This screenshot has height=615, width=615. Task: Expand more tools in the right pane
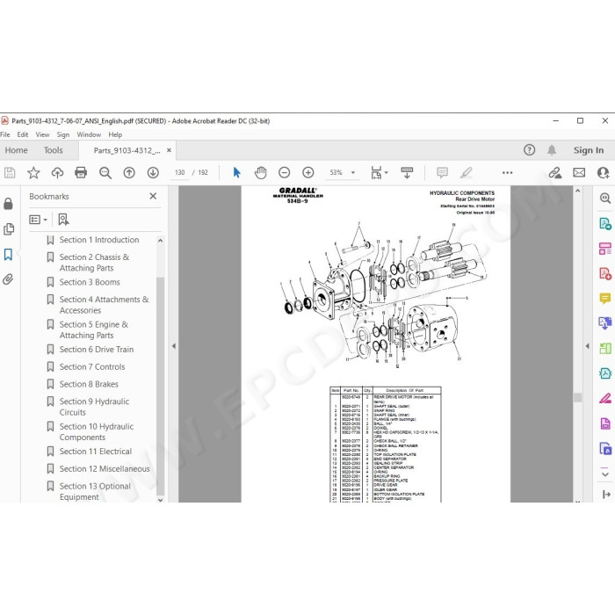tap(605, 474)
